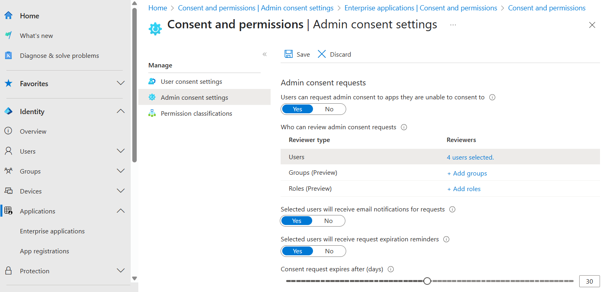Select the Identity diamond icon
This screenshot has height=292, width=604.
(x=8, y=111)
